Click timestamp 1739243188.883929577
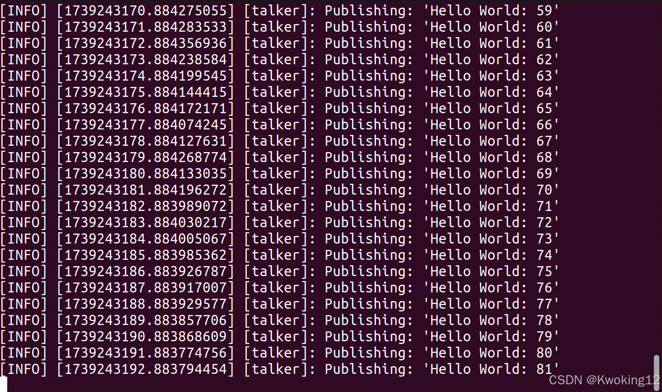The height and width of the screenshot is (392, 662). coord(146,304)
